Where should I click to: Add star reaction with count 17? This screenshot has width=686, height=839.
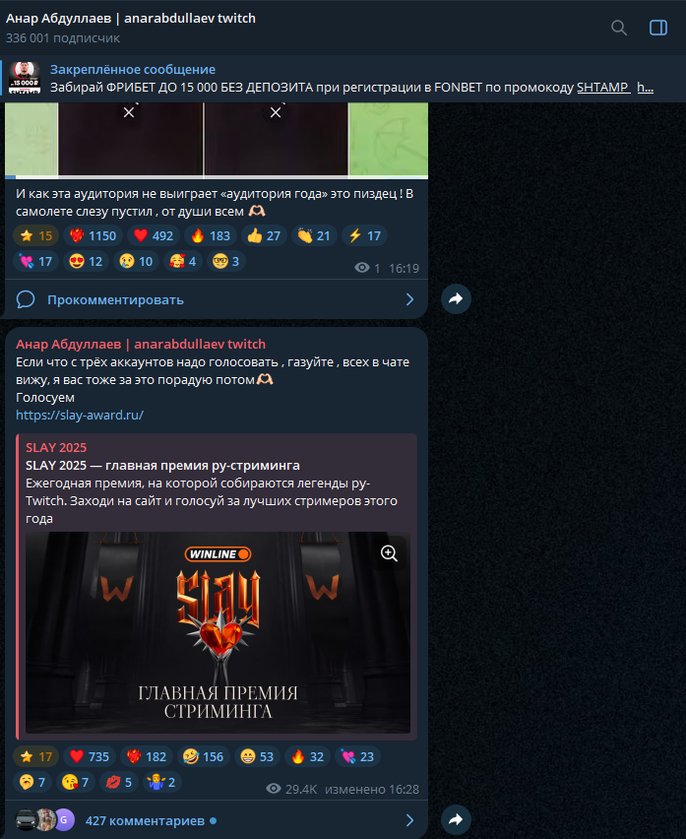(x=35, y=756)
